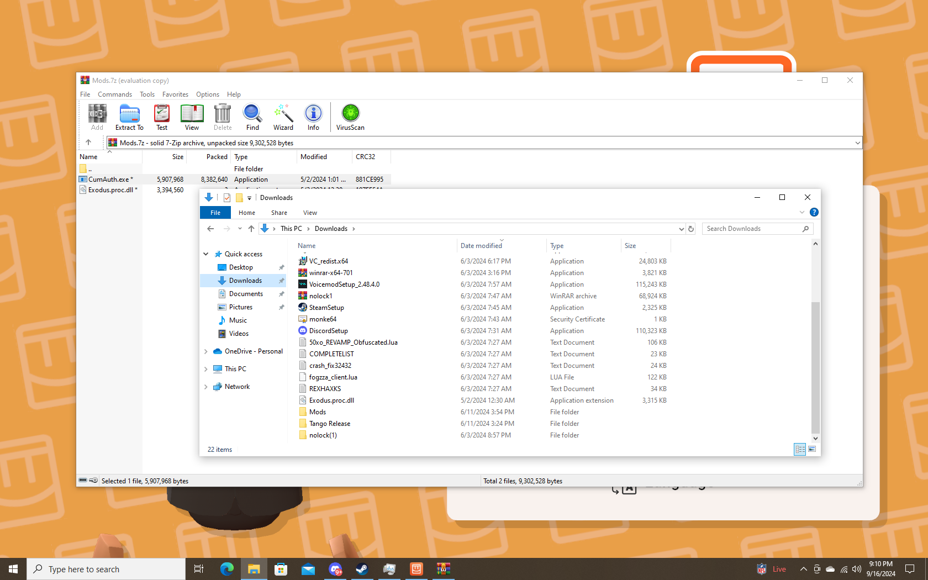Open Customize Quick Access Toolbar dropdown
928x580 pixels.
point(249,198)
